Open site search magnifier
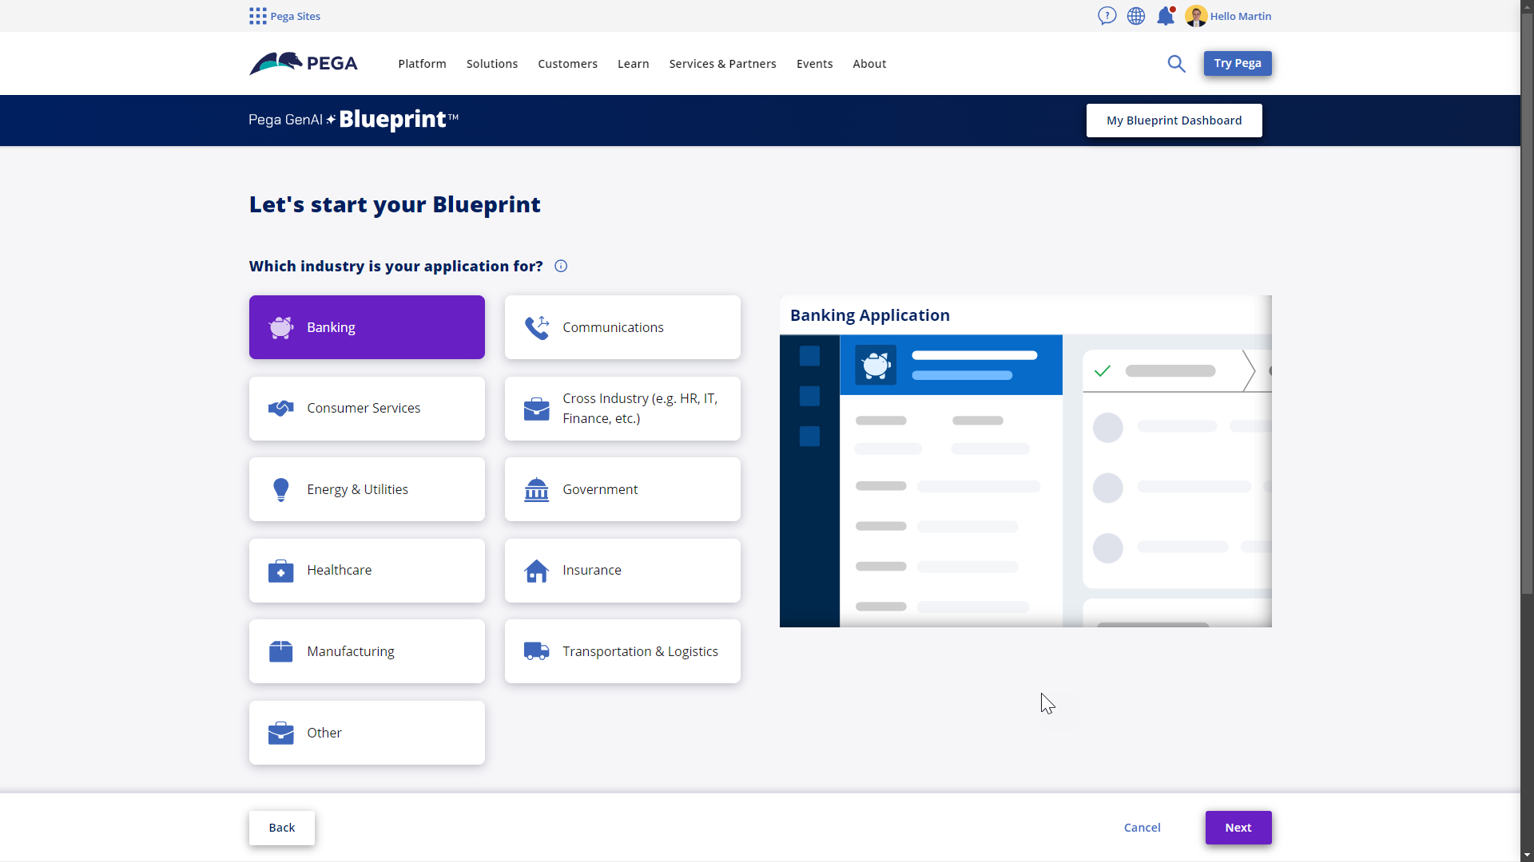 1176,64
